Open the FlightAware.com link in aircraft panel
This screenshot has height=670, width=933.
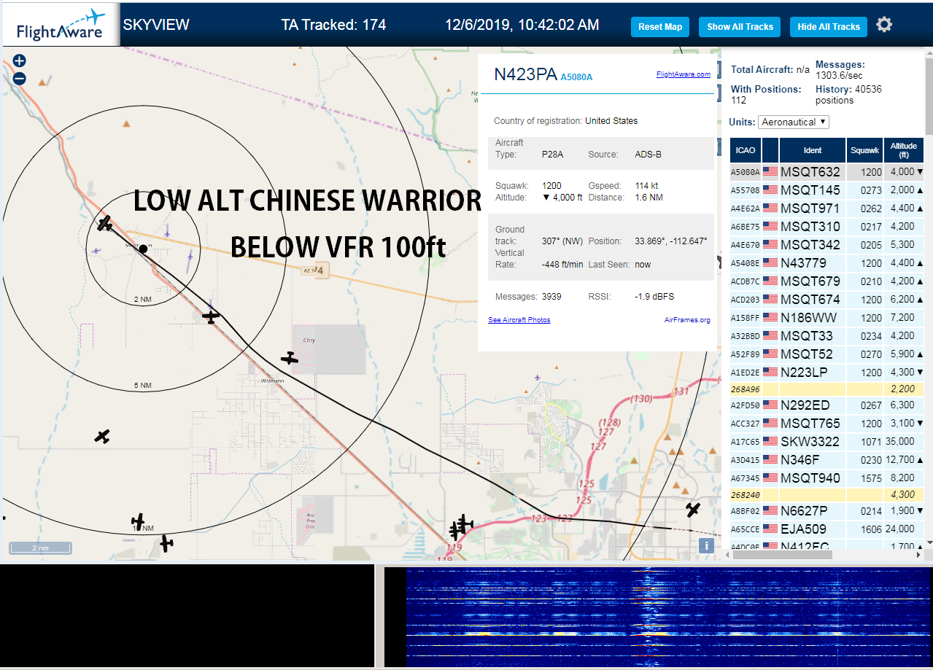pos(683,74)
